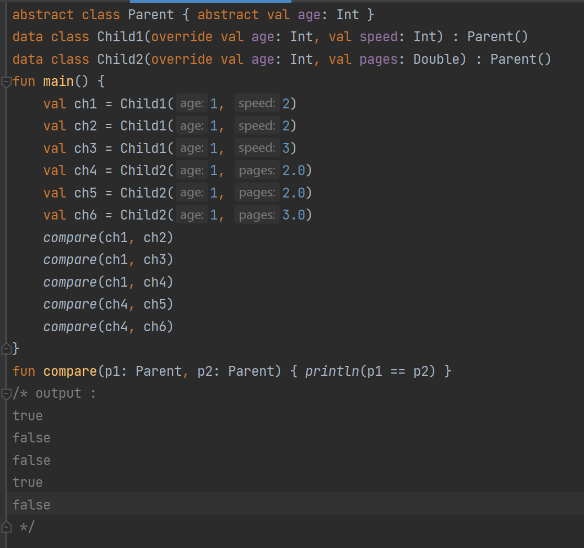
Task: Click the 'Parent' class name in abstract declaration
Action: click(x=151, y=15)
